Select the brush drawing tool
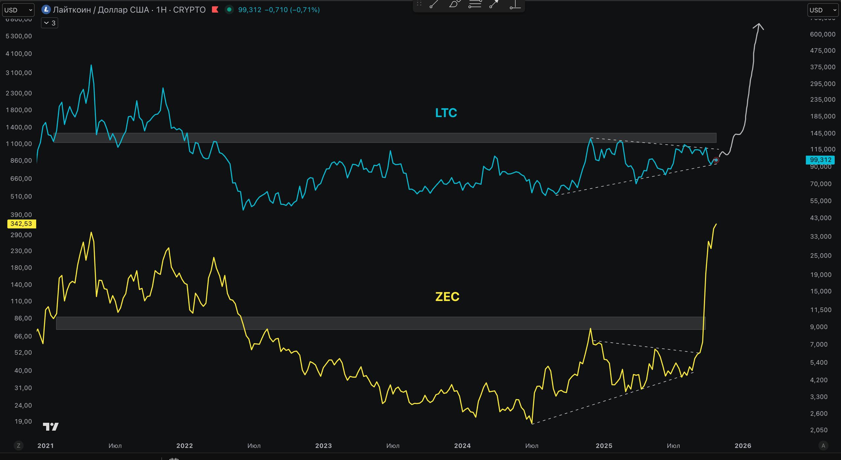 (454, 4)
